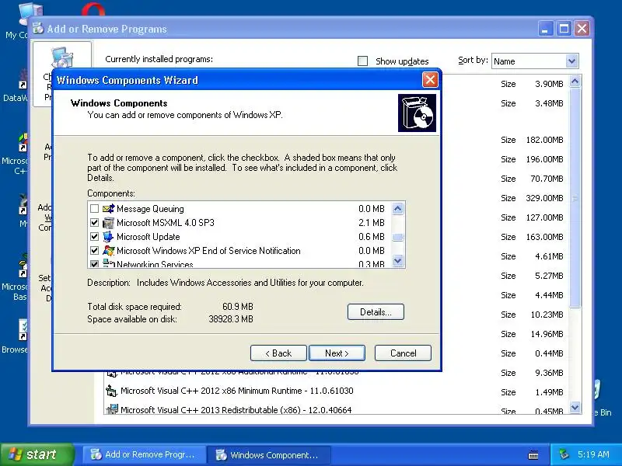Click programs list scroll down arrow

575,407
